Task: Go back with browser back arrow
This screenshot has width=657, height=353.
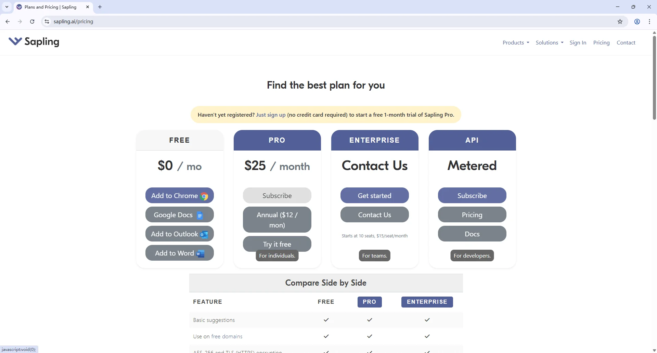Action: click(8, 22)
